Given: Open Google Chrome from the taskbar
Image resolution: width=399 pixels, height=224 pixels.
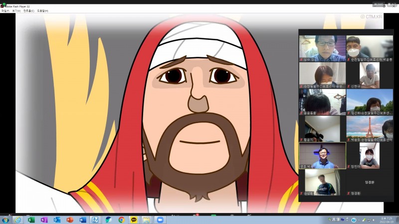Looking at the screenshot, I should click(x=121, y=220).
